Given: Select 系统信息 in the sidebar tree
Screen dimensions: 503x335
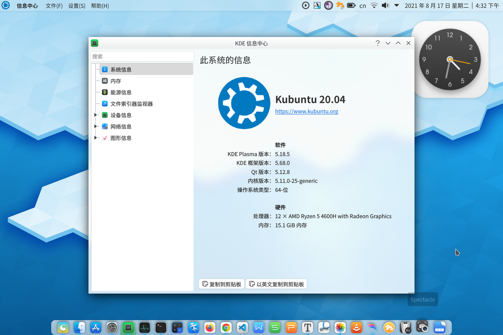Looking at the screenshot, I should click(x=146, y=69).
